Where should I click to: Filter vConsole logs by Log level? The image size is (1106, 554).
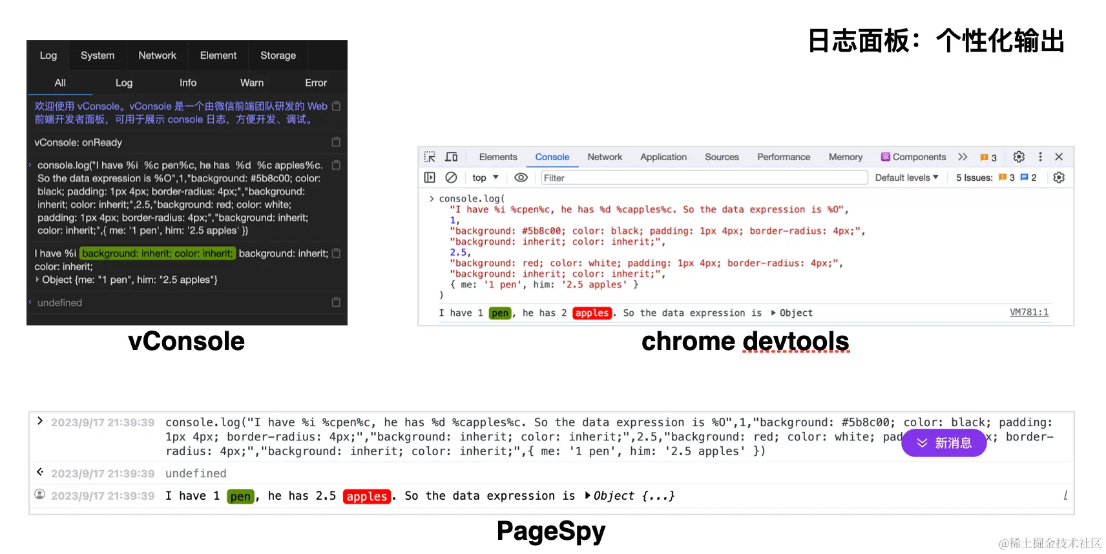coord(124,83)
